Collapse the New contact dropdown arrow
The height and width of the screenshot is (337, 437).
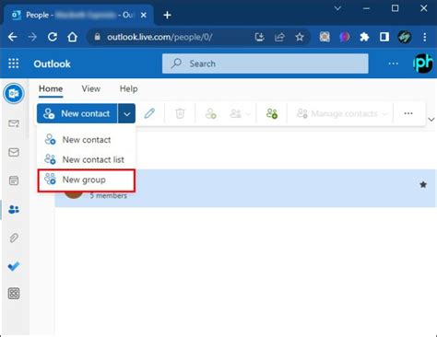[126, 113]
